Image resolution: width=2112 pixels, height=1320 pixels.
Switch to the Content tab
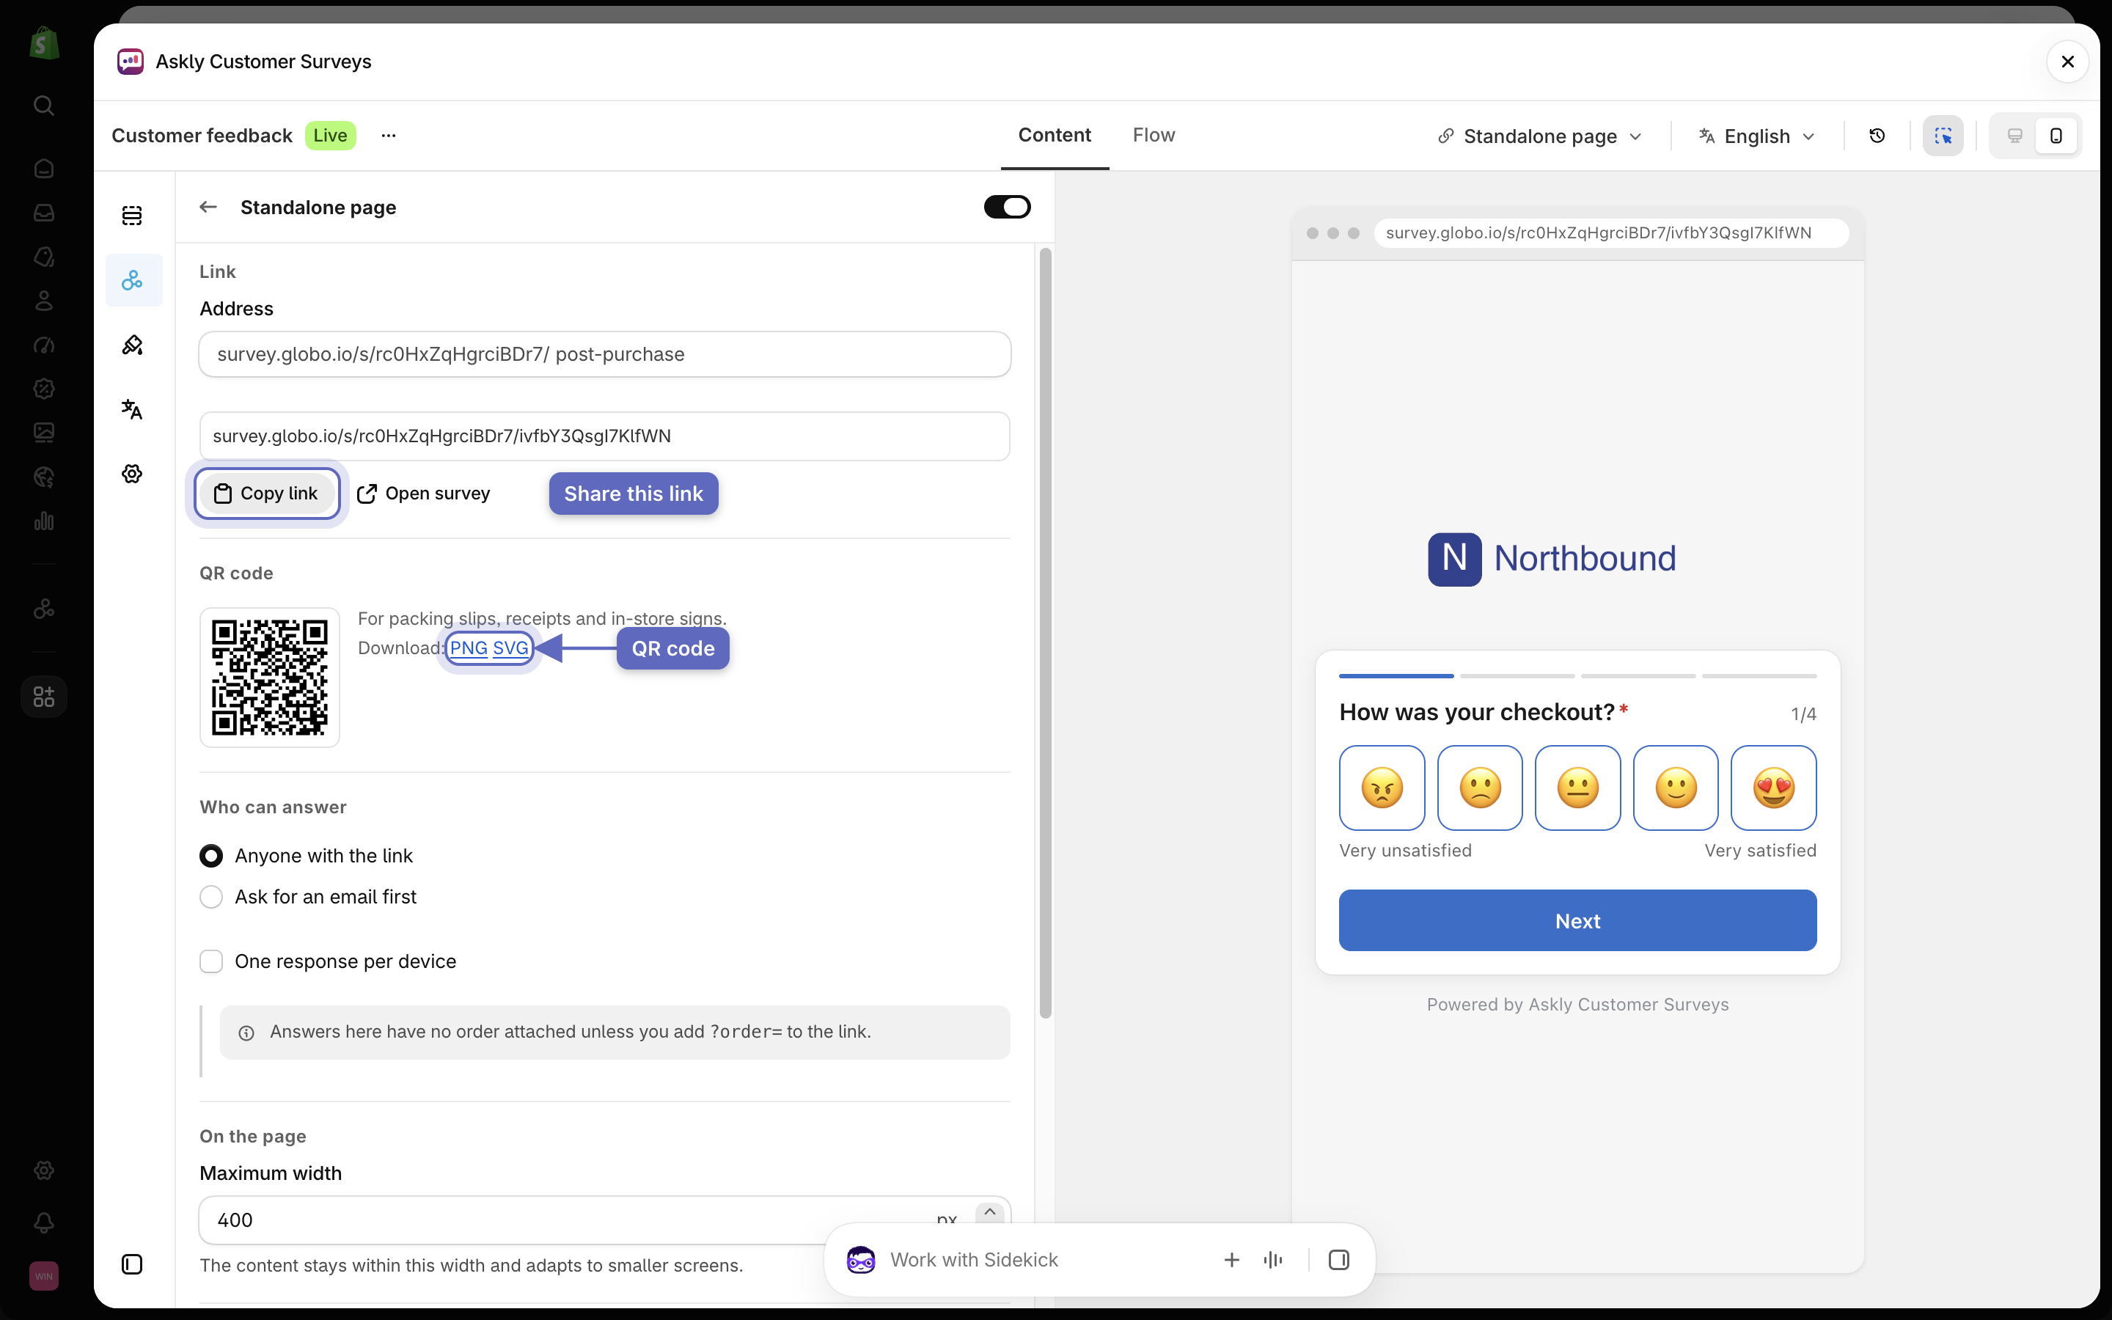[x=1055, y=136]
